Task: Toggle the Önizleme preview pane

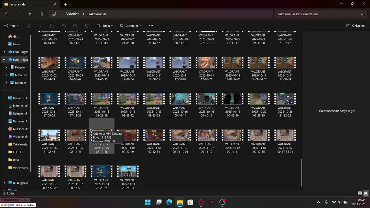Action: (356, 26)
